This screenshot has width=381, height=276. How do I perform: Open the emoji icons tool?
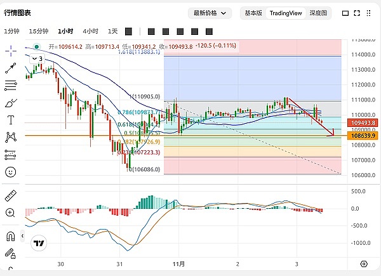coord(11,171)
